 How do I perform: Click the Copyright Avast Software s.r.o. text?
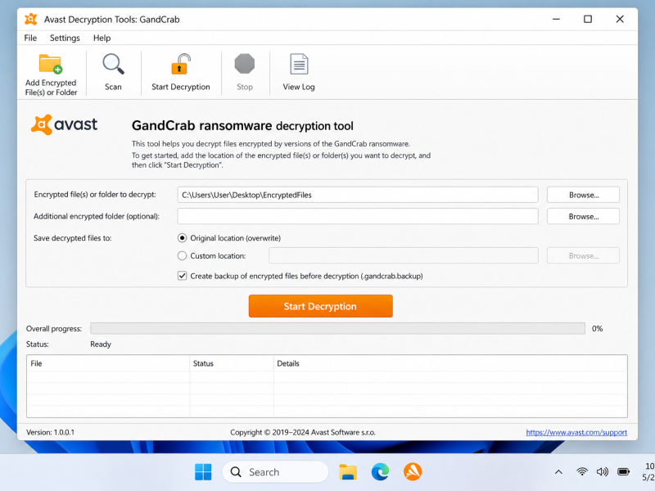303,432
